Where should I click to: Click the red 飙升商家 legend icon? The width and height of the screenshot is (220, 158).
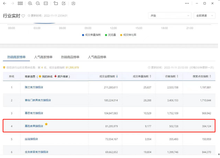pos(56,76)
